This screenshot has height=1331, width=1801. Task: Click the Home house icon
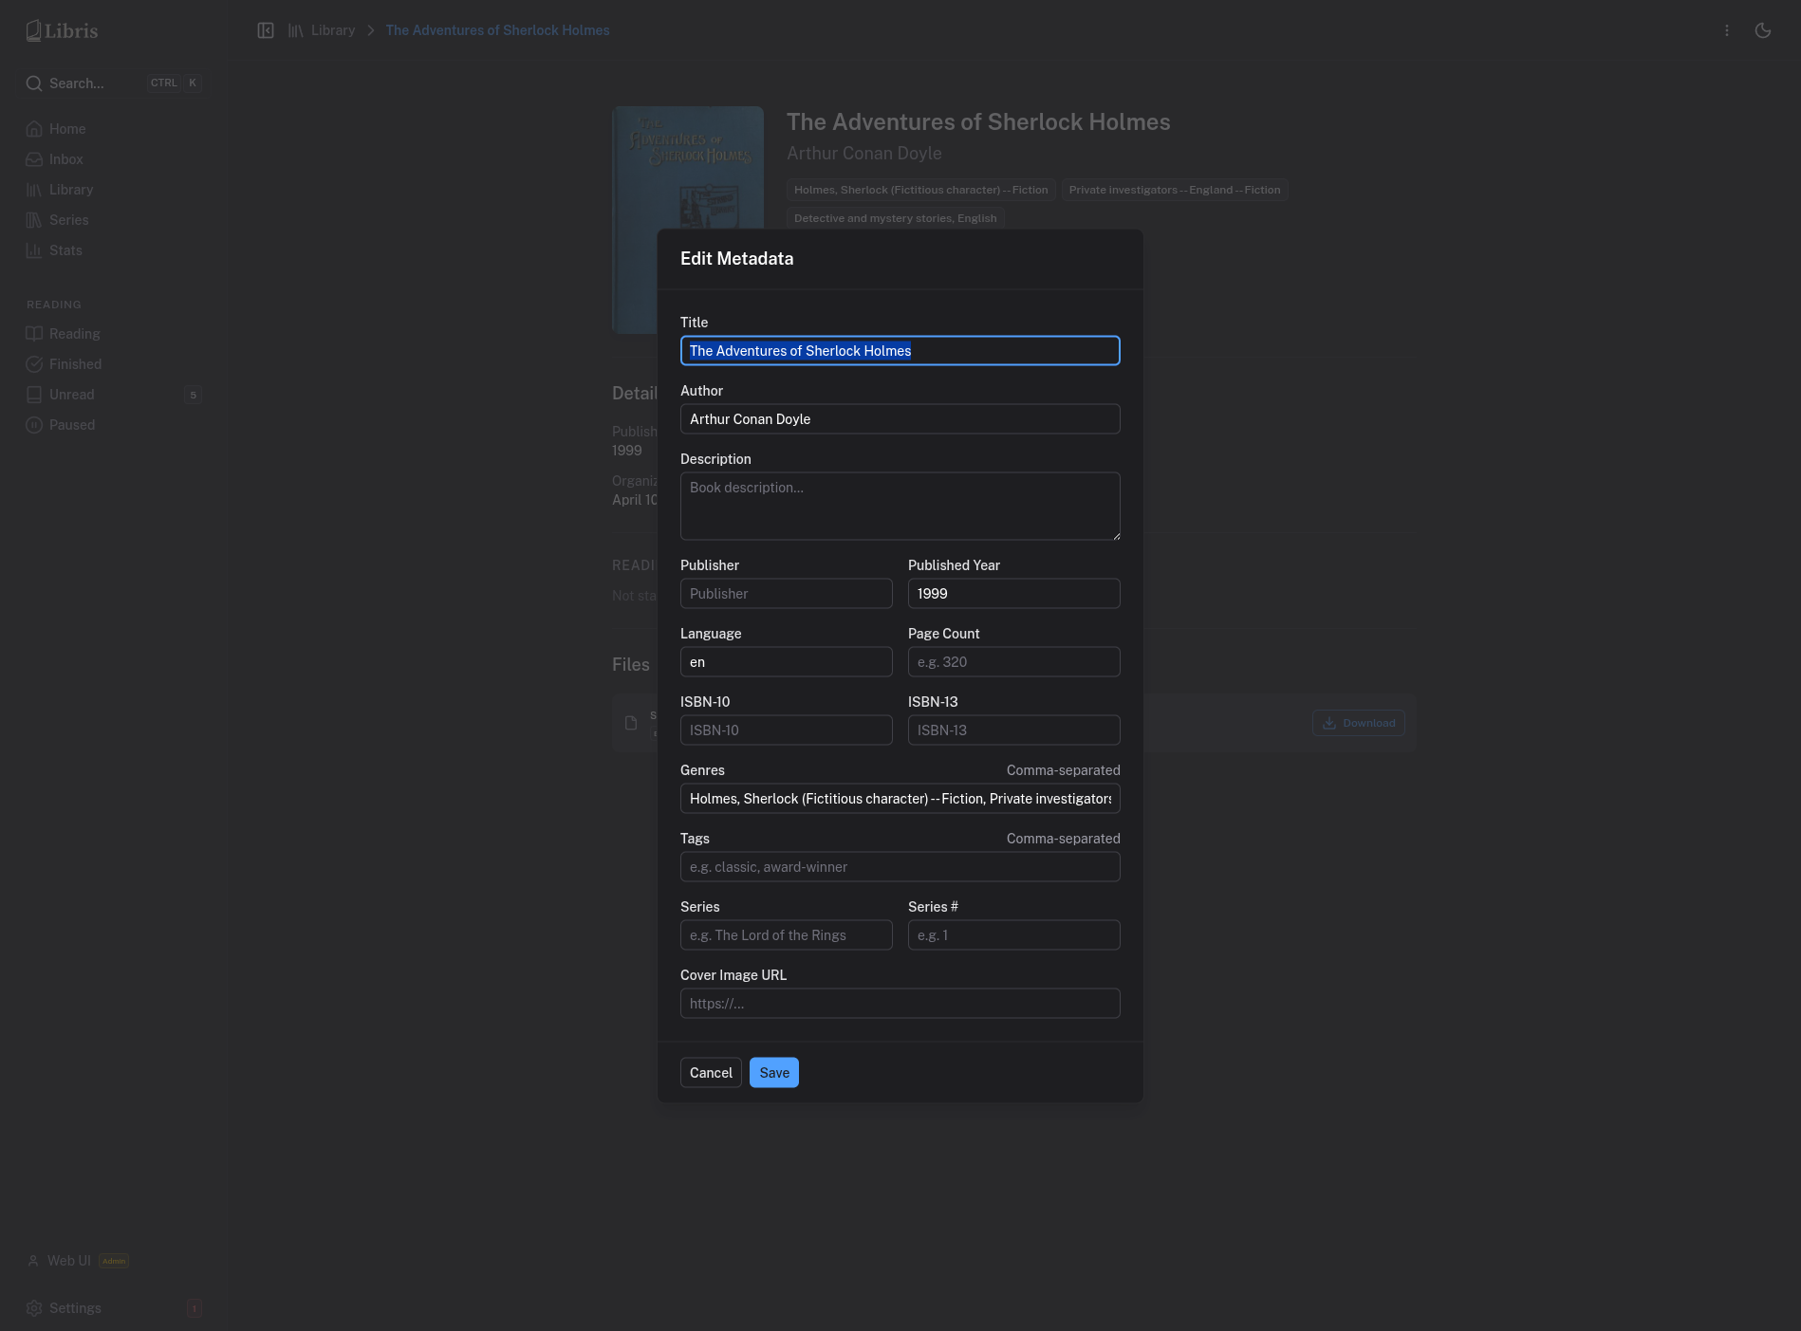(x=34, y=129)
